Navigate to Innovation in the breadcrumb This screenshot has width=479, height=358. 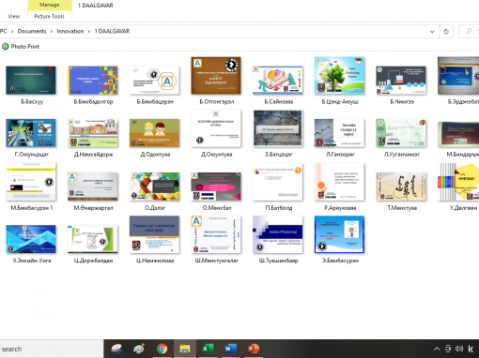point(70,31)
